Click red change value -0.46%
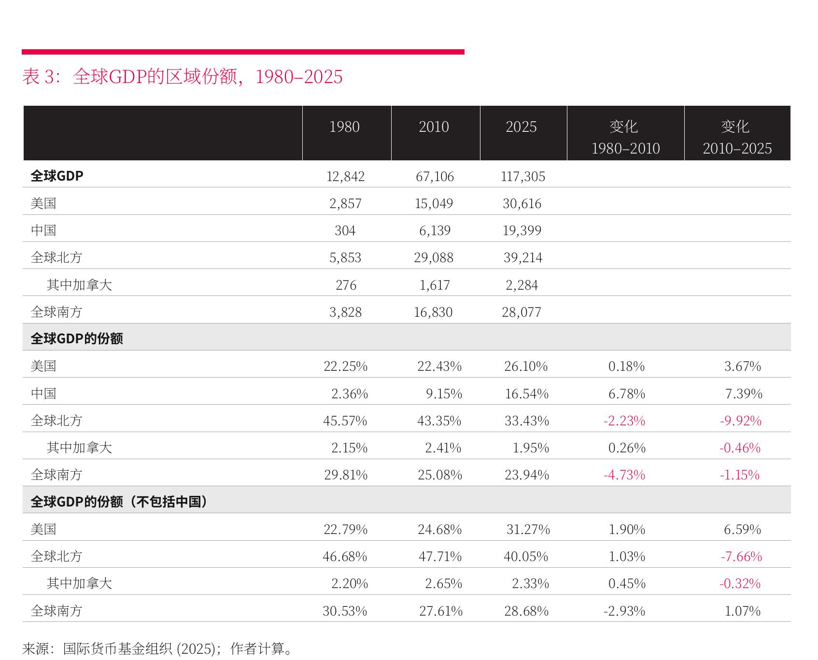This screenshot has width=818, height=660. coord(740,448)
